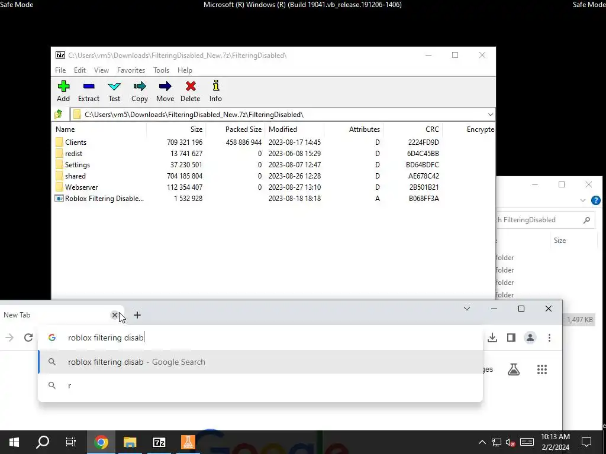Open the Chrome Labs flask icon
Screen dimensions: 606x454
514,369
